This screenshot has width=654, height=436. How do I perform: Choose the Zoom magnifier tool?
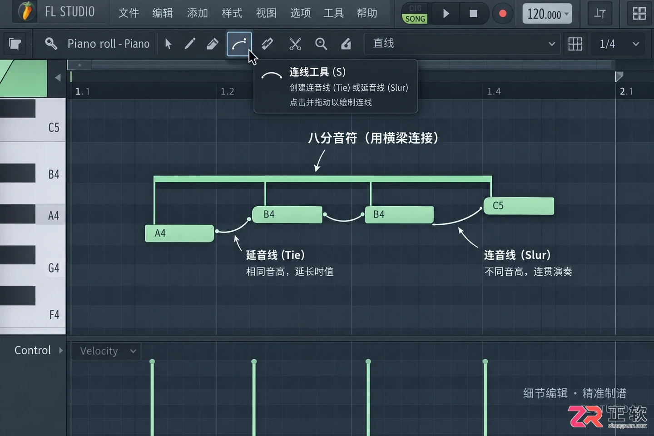click(321, 44)
